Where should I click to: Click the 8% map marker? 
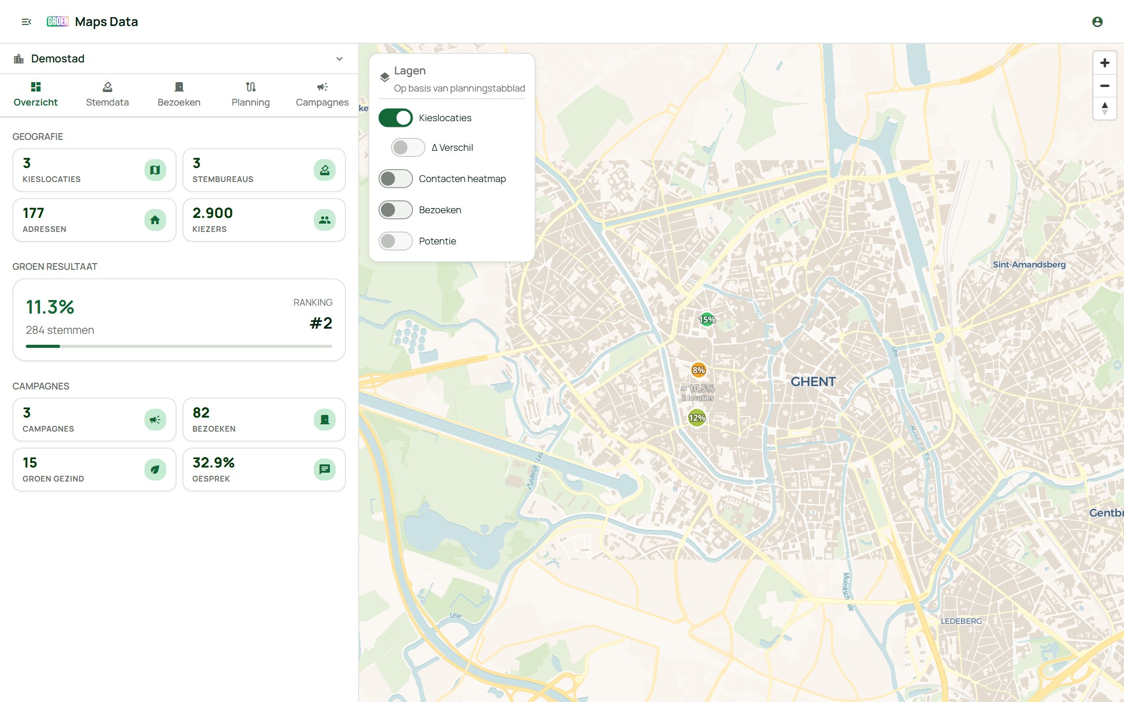click(699, 370)
